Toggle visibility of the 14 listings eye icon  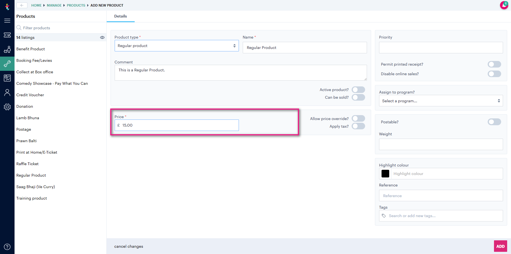coord(102,37)
